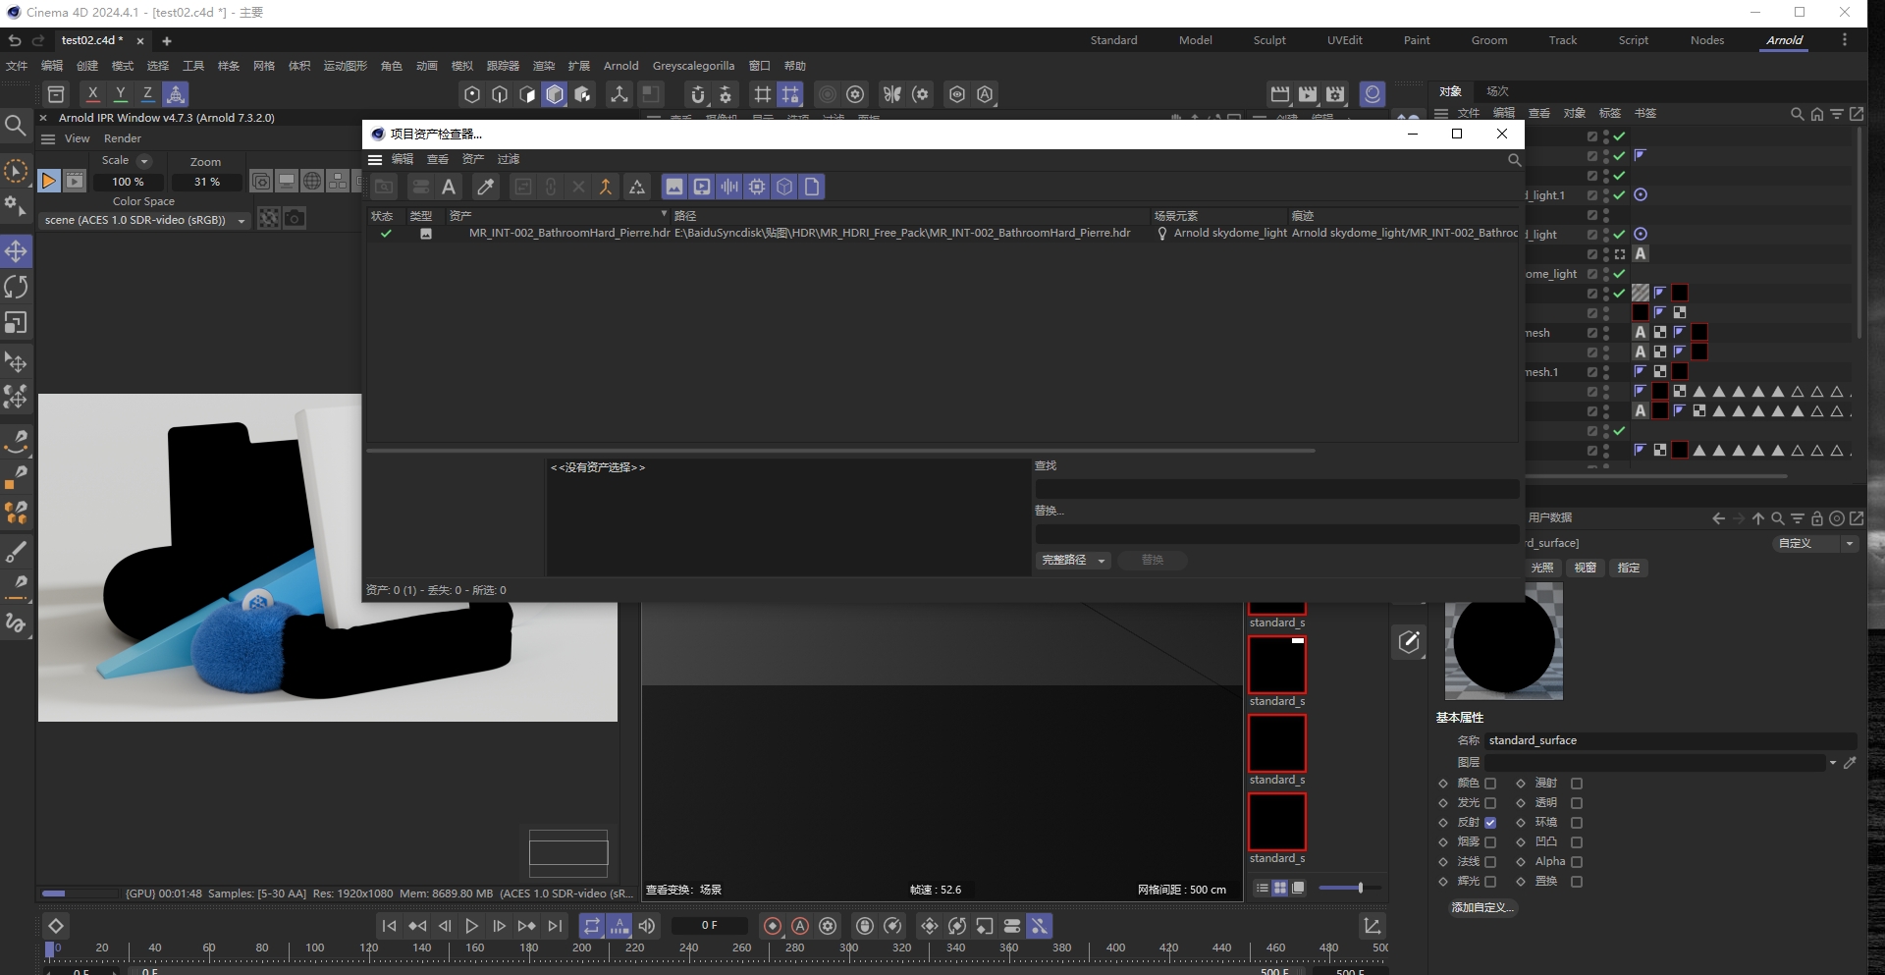This screenshot has height=975, width=1885.
Task: Switch to the Nodes layout tab
Action: pos(1707,40)
